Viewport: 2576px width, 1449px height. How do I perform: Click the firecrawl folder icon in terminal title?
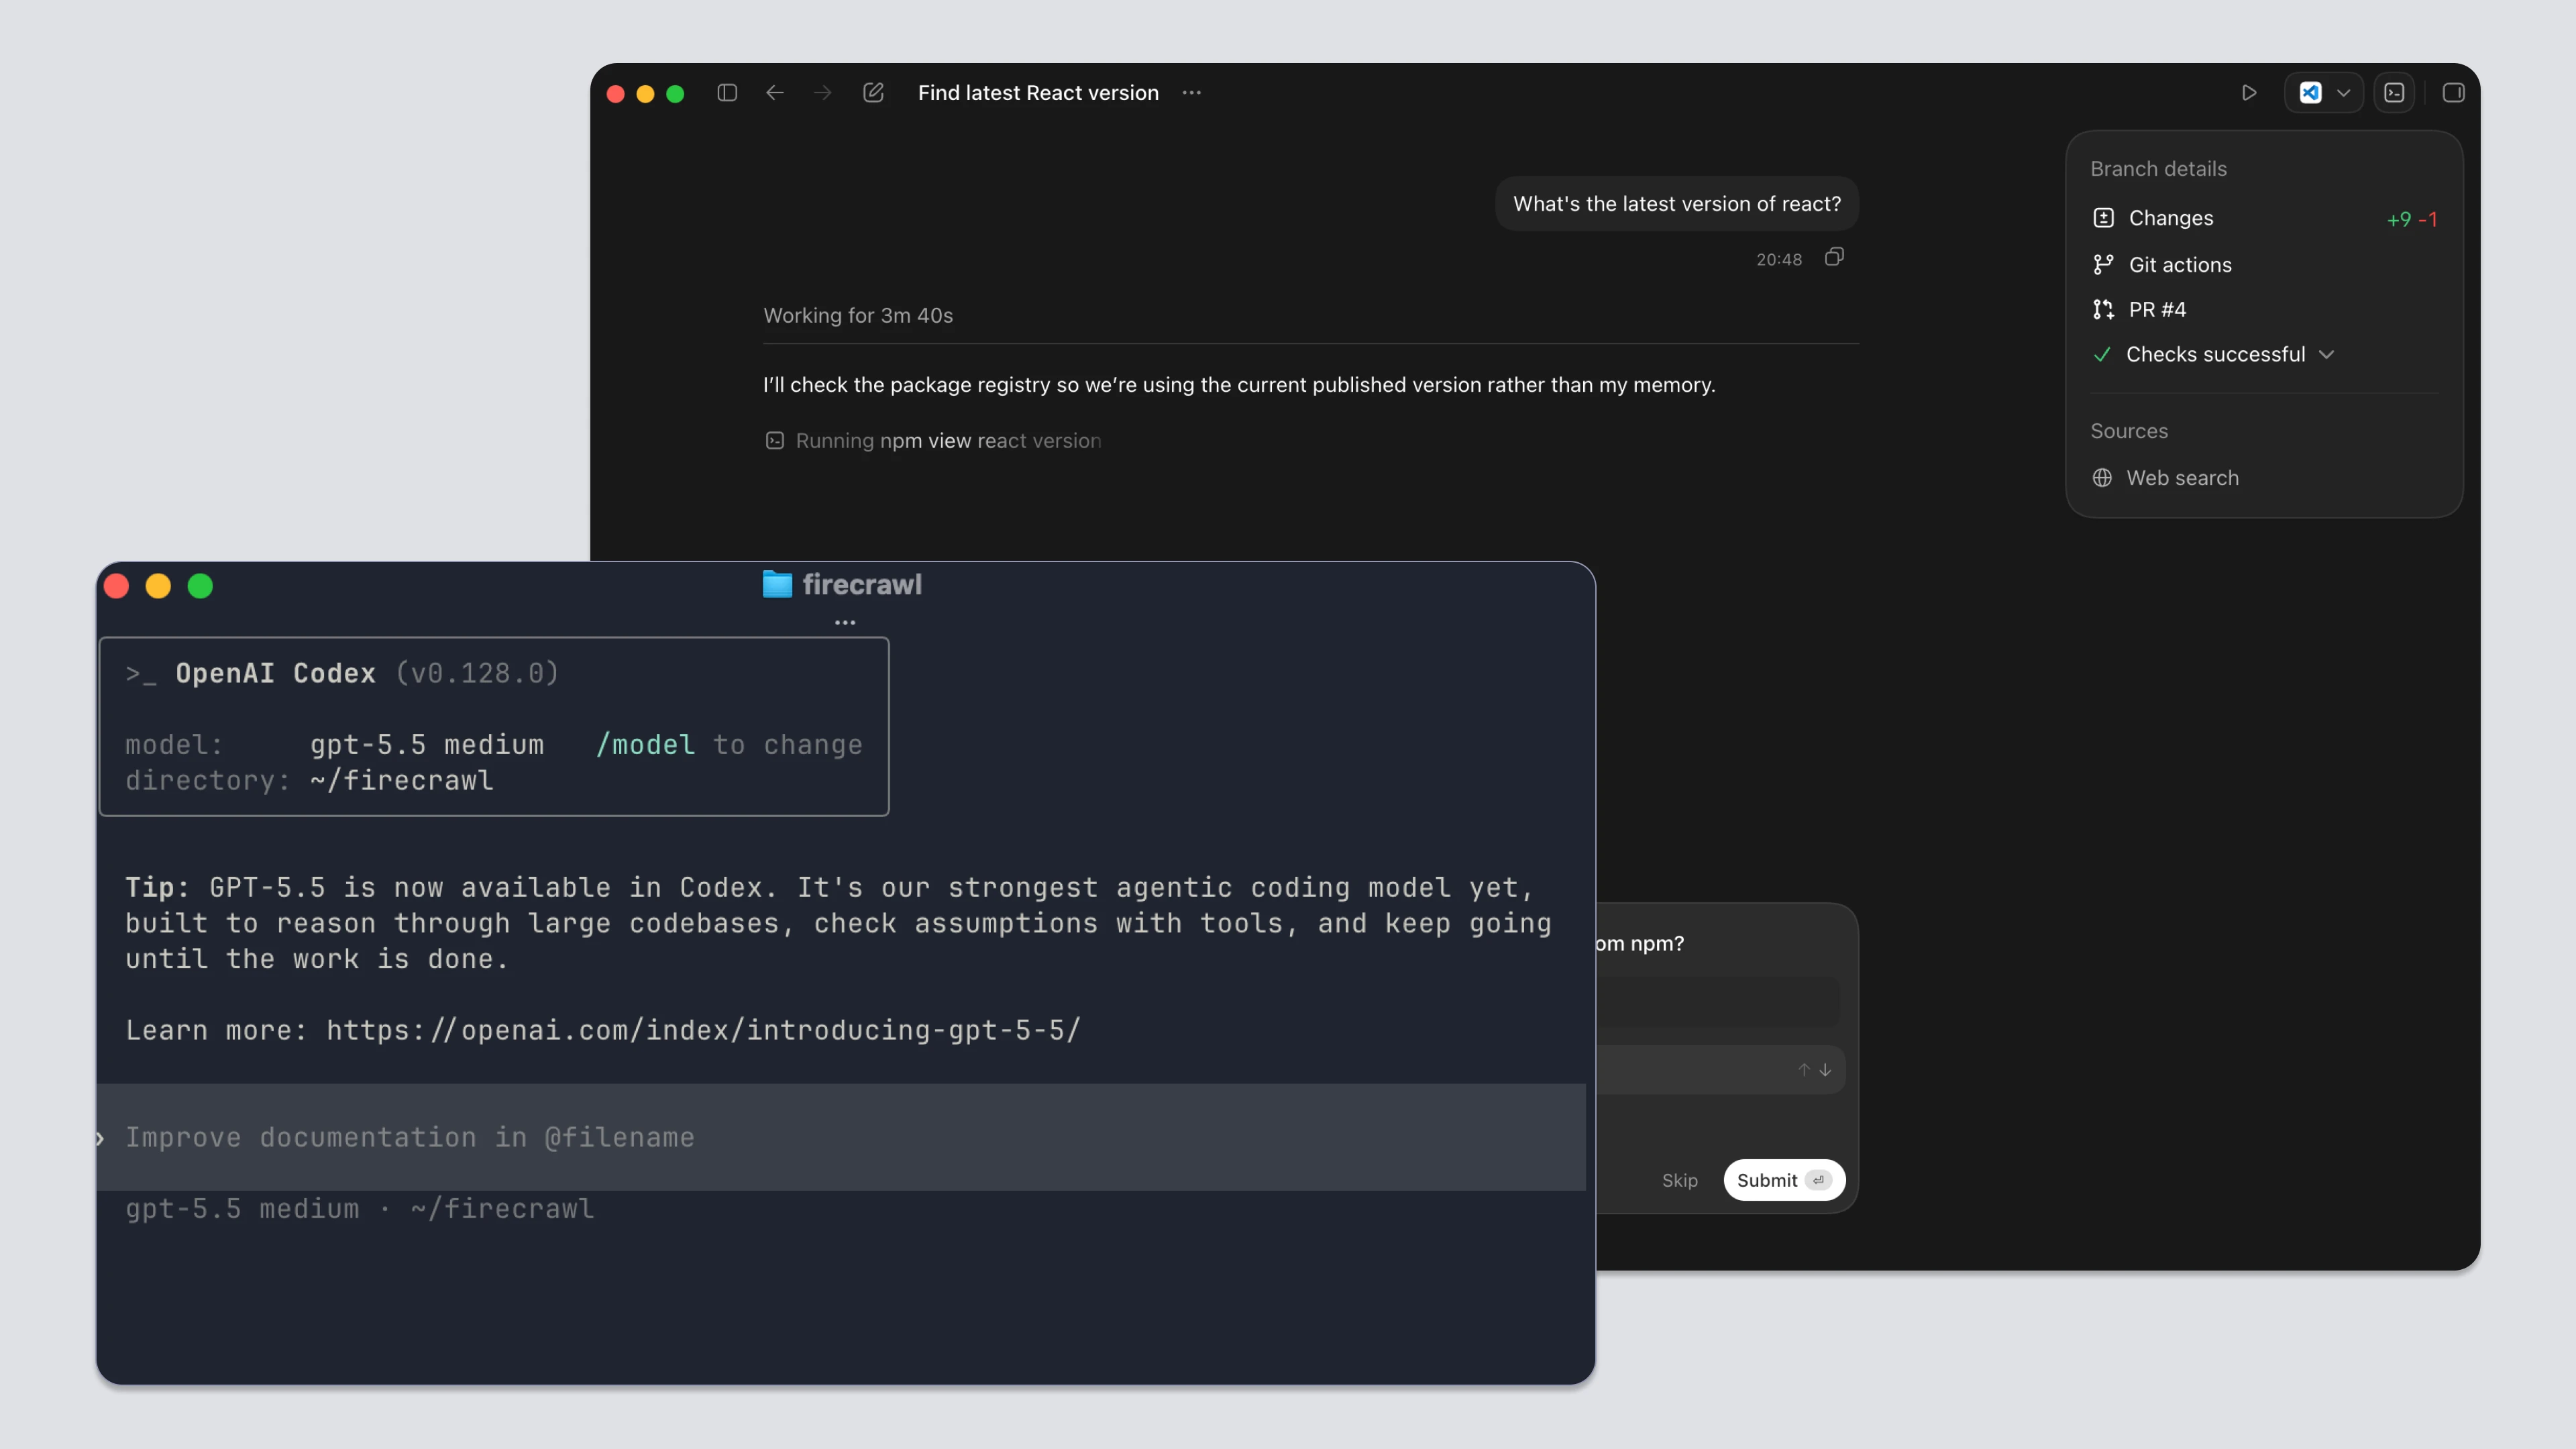tap(777, 584)
